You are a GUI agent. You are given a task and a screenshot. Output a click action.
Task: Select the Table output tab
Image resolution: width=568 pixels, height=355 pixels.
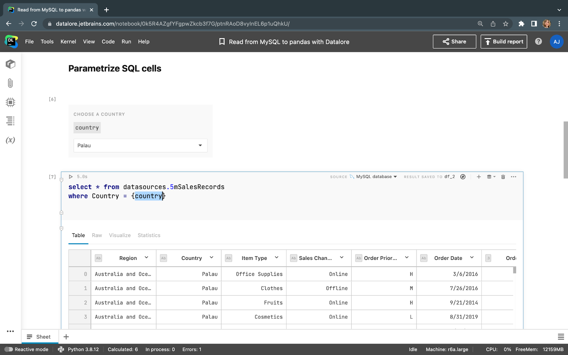(x=78, y=235)
